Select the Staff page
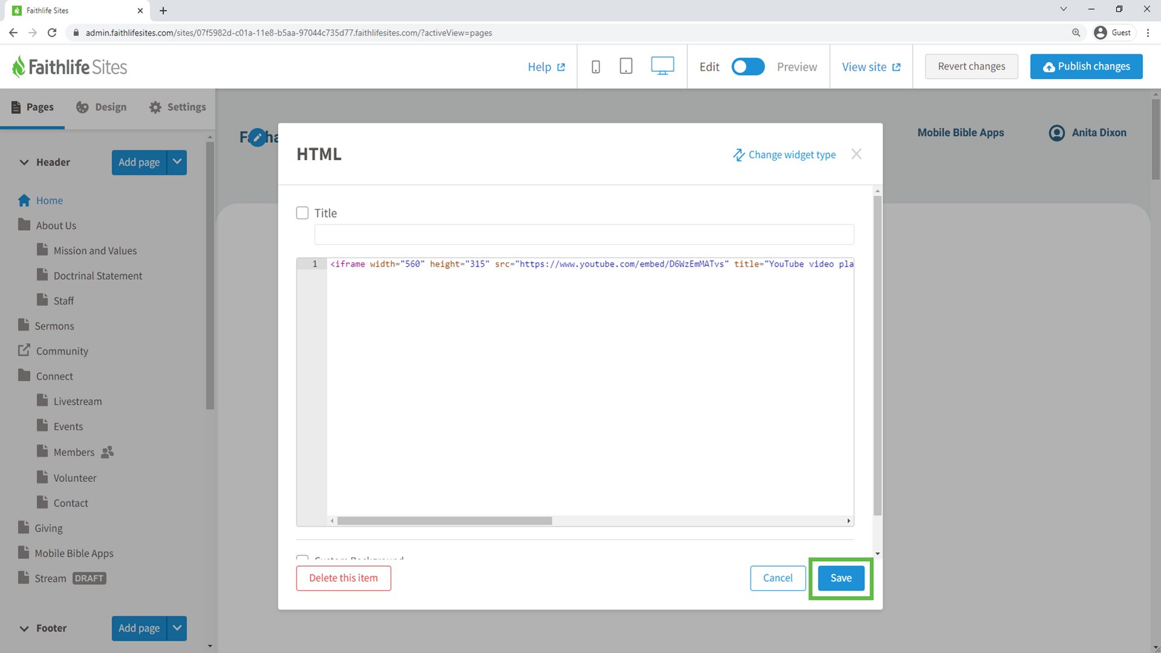This screenshot has width=1161, height=653. click(x=63, y=301)
